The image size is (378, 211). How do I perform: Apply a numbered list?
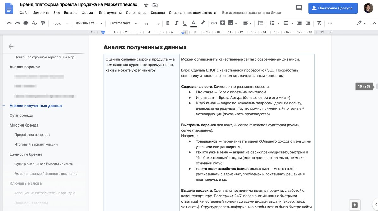(272, 23)
